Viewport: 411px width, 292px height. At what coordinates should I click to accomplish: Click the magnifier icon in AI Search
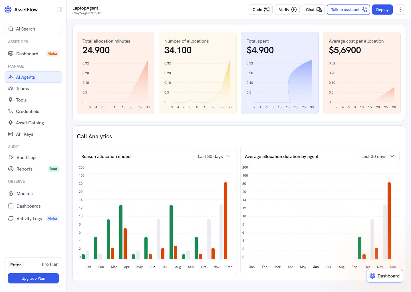coord(11,29)
